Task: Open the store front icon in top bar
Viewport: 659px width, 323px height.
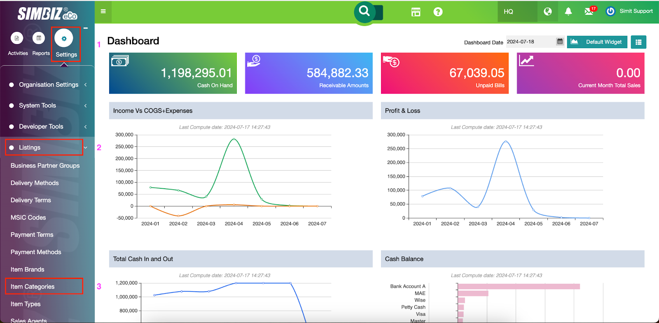Action: coord(416,12)
